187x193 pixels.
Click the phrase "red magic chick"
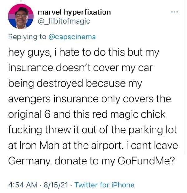(133, 114)
